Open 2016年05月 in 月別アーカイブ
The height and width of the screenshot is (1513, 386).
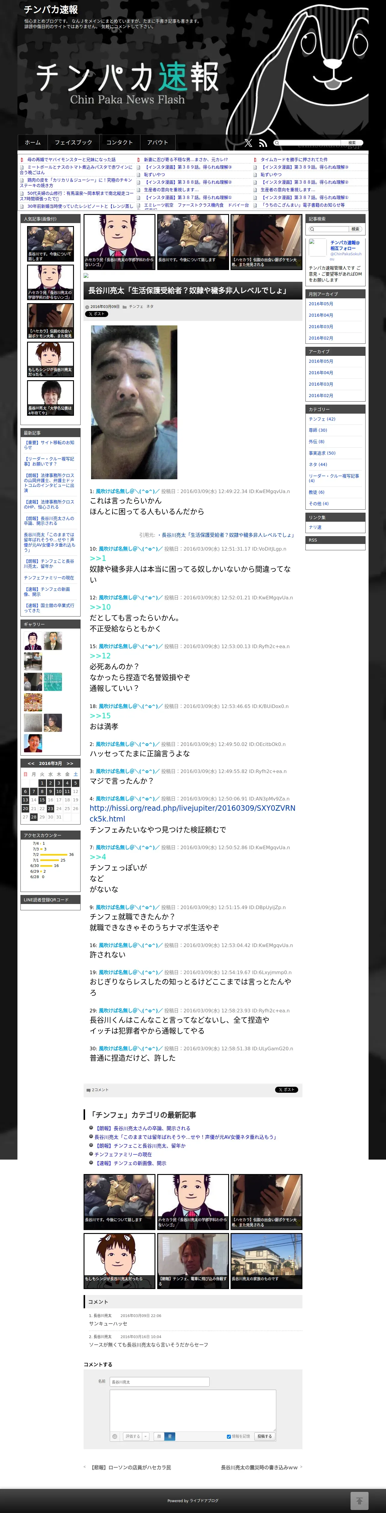pyautogui.click(x=321, y=304)
